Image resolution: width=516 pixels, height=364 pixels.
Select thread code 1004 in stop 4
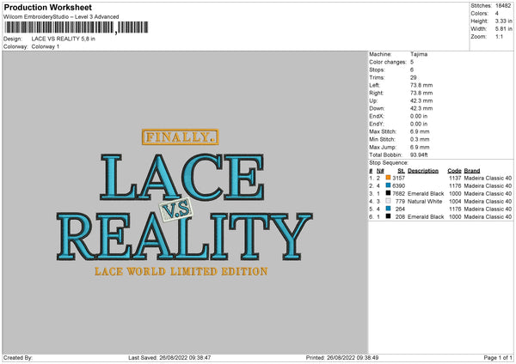(455, 202)
